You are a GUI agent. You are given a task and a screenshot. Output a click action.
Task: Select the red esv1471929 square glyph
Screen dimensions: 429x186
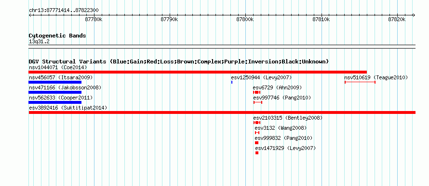pyautogui.click(x=257, y=153)
